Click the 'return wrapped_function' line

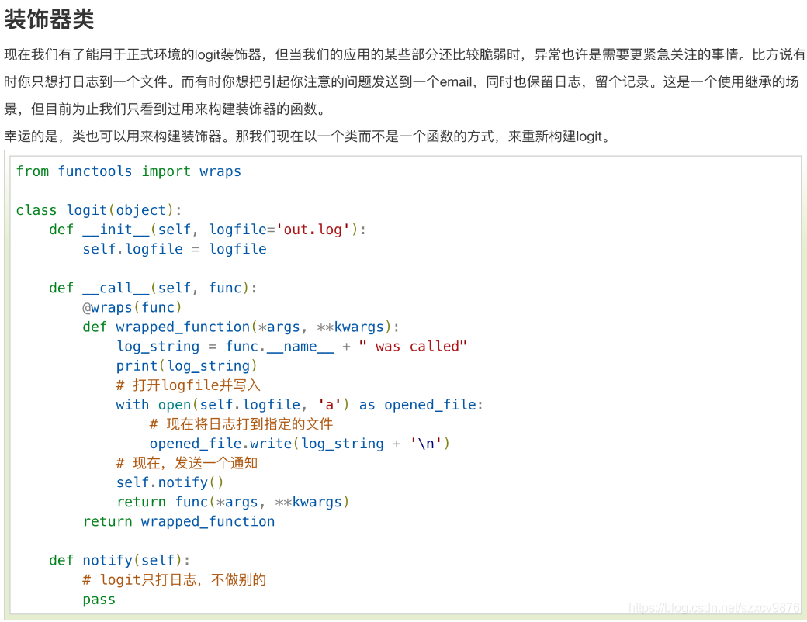(178, 522)
